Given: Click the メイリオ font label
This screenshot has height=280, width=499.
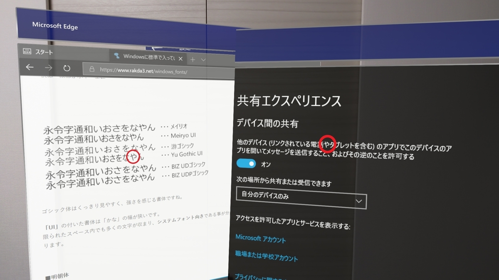Looking at the screenshot, I should (x=179, y=126).
